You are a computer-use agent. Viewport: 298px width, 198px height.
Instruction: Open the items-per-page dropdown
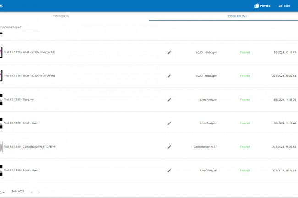click(2, 193)
